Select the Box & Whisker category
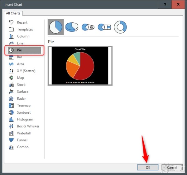Screen dimensions: 187x175 [28, 126]
